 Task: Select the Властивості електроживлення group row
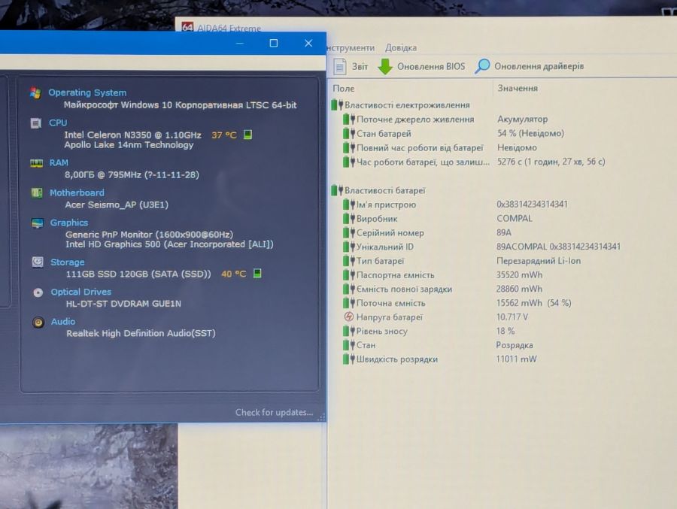(x=401, y=105)
